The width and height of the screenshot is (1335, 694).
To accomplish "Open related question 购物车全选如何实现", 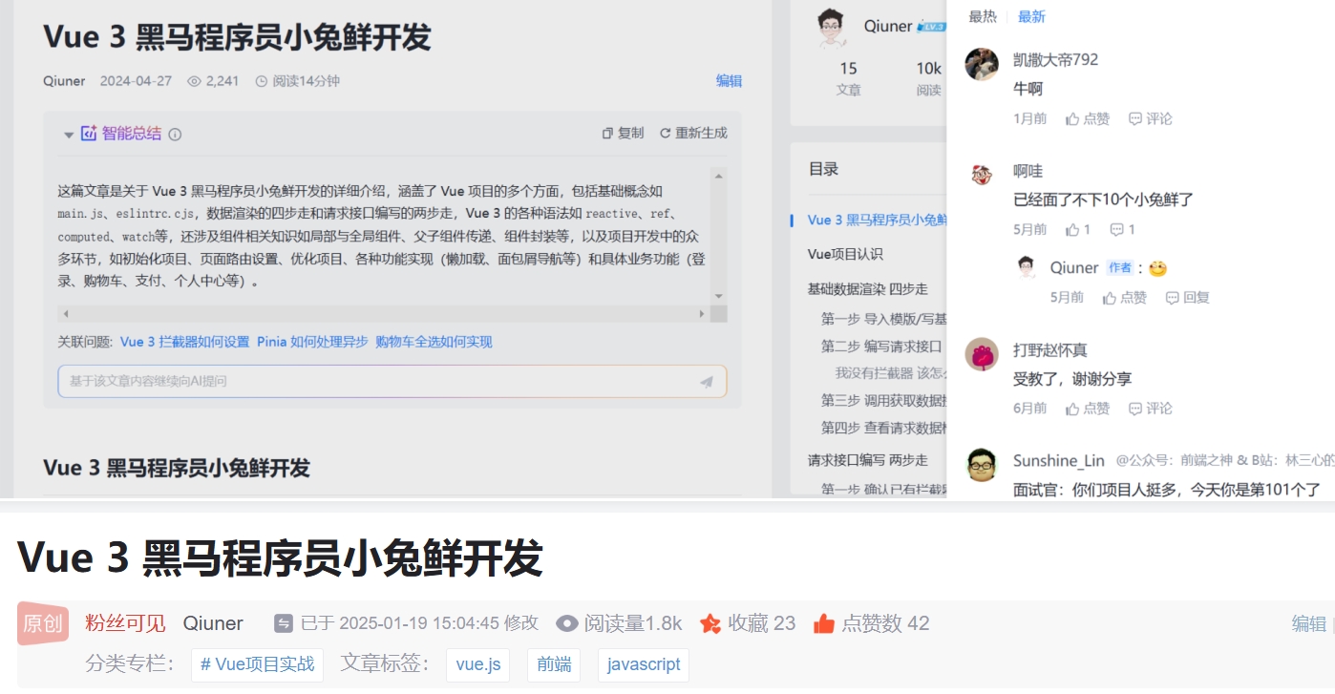I will click(434, 342).
